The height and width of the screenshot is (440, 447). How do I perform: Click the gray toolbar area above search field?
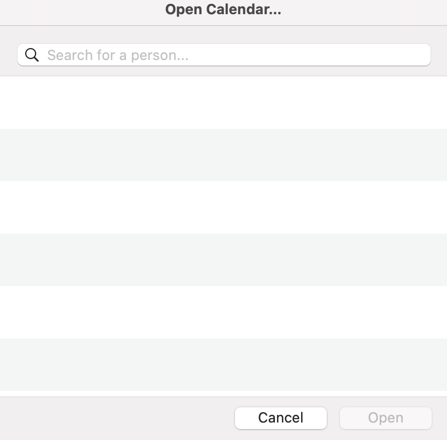click(224, 34)
